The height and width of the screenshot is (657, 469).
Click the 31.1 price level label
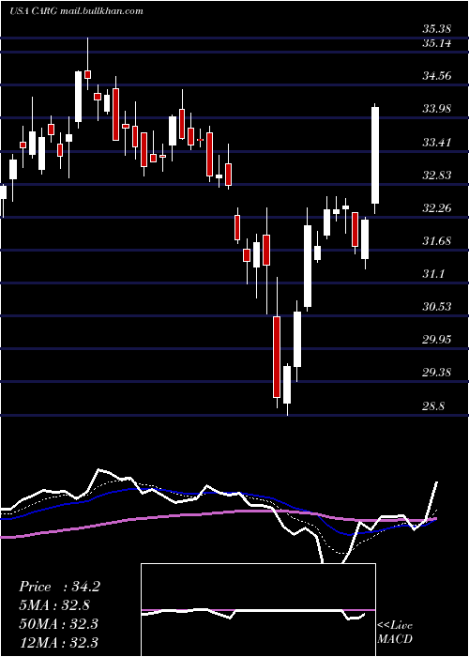click(433, 274)
